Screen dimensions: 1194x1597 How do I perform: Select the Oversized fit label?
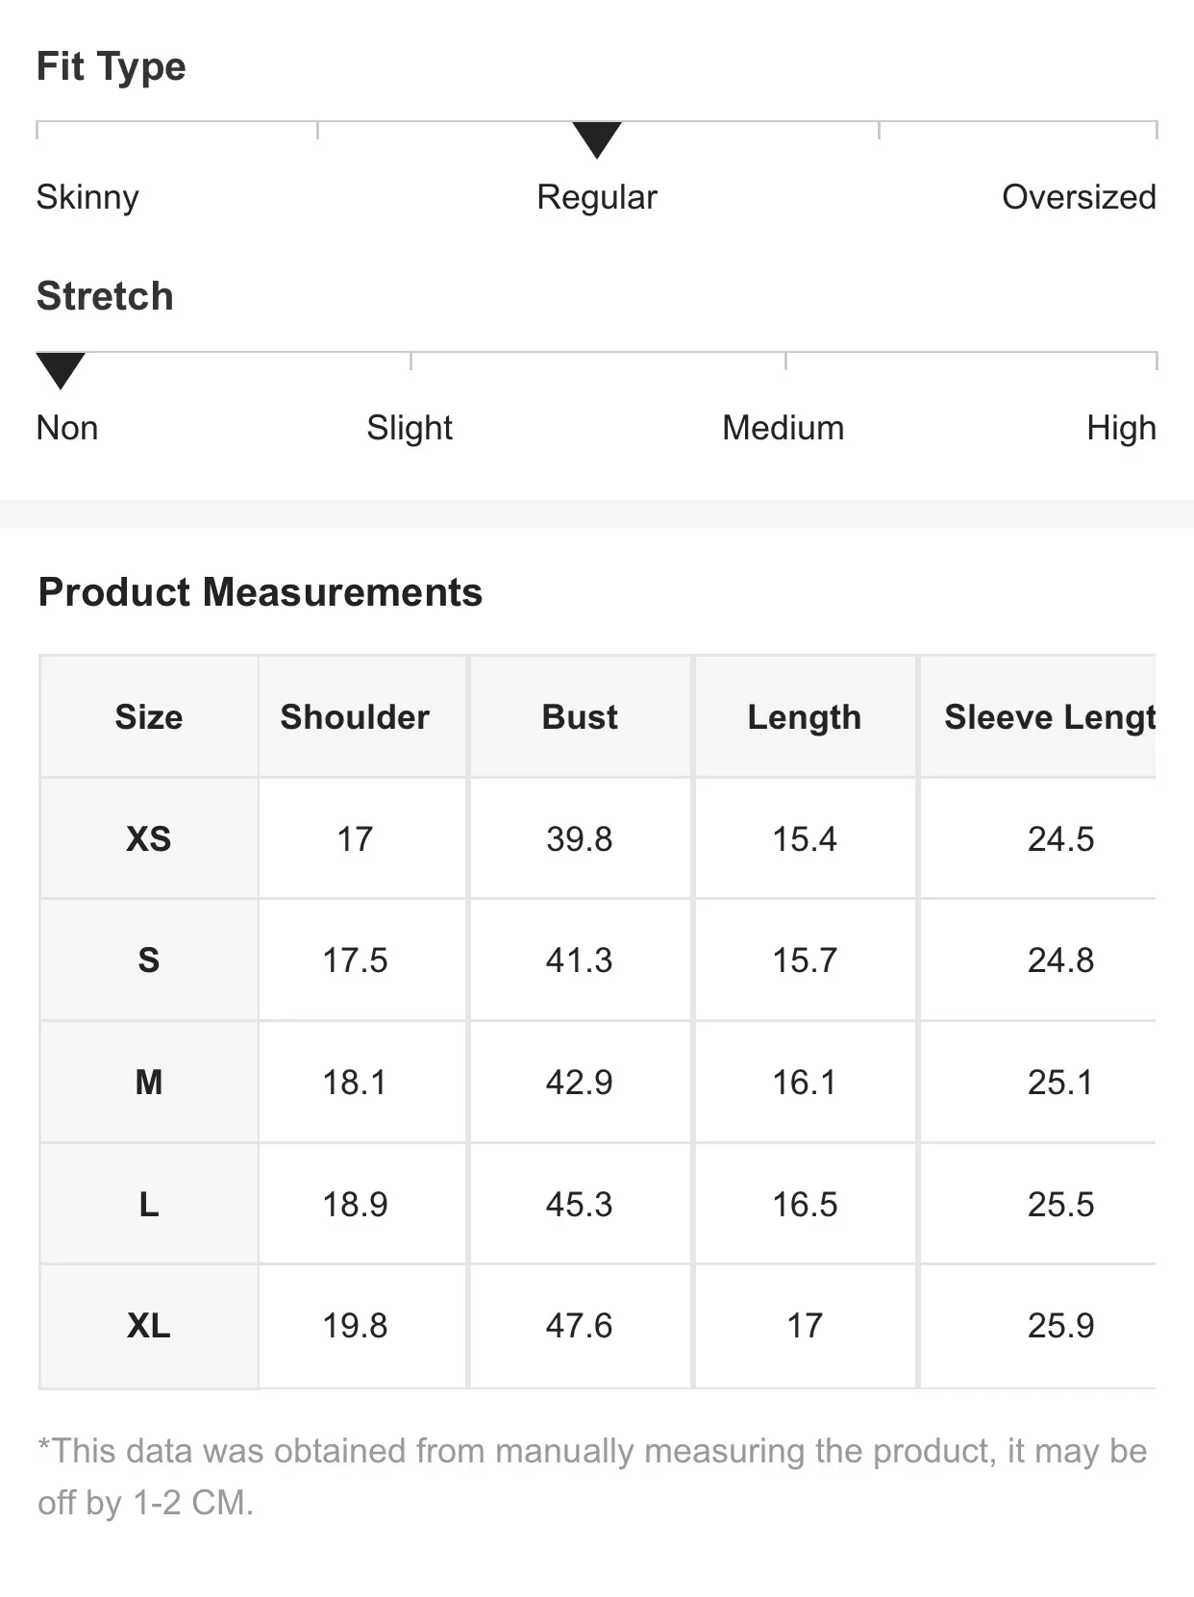1079,197
